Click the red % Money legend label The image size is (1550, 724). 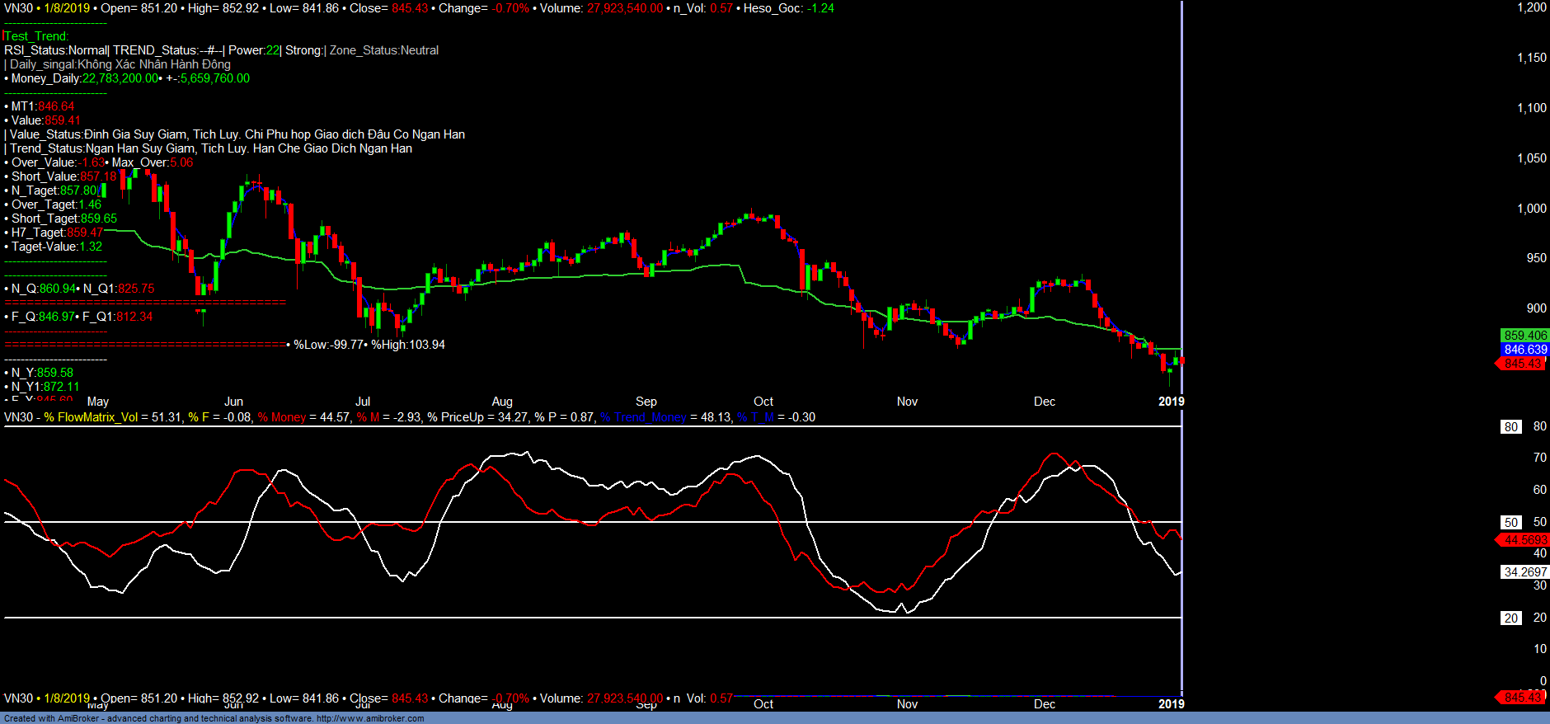(x=282, y=417)
